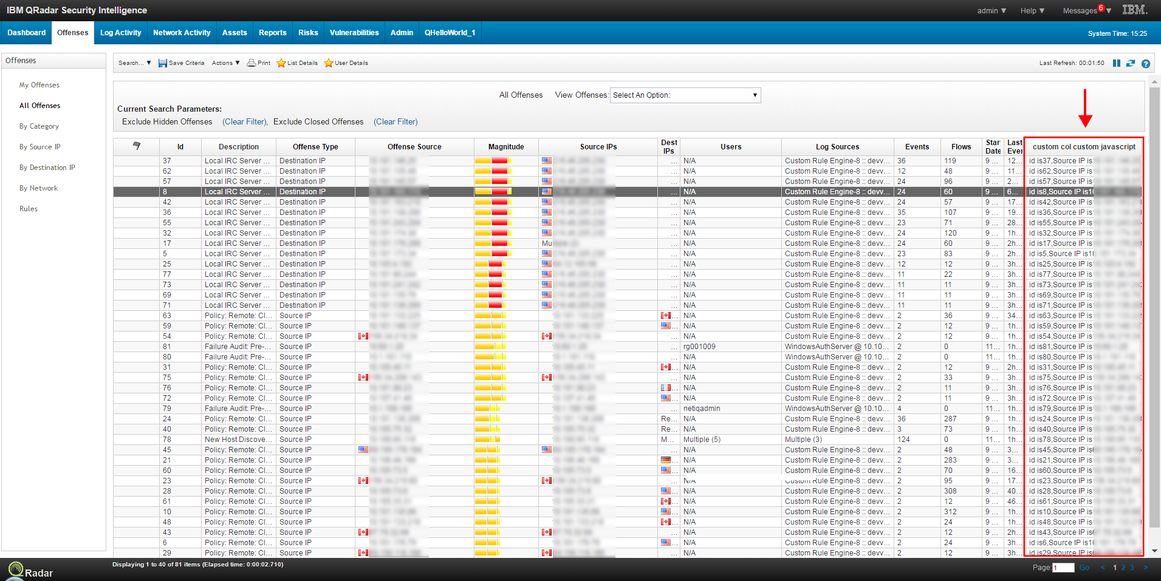Expand the View Offenses select box
1161x581 pixels.
click(685, 95)
